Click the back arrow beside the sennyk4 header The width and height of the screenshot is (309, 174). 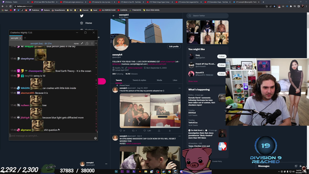click(x=113, y=15)
